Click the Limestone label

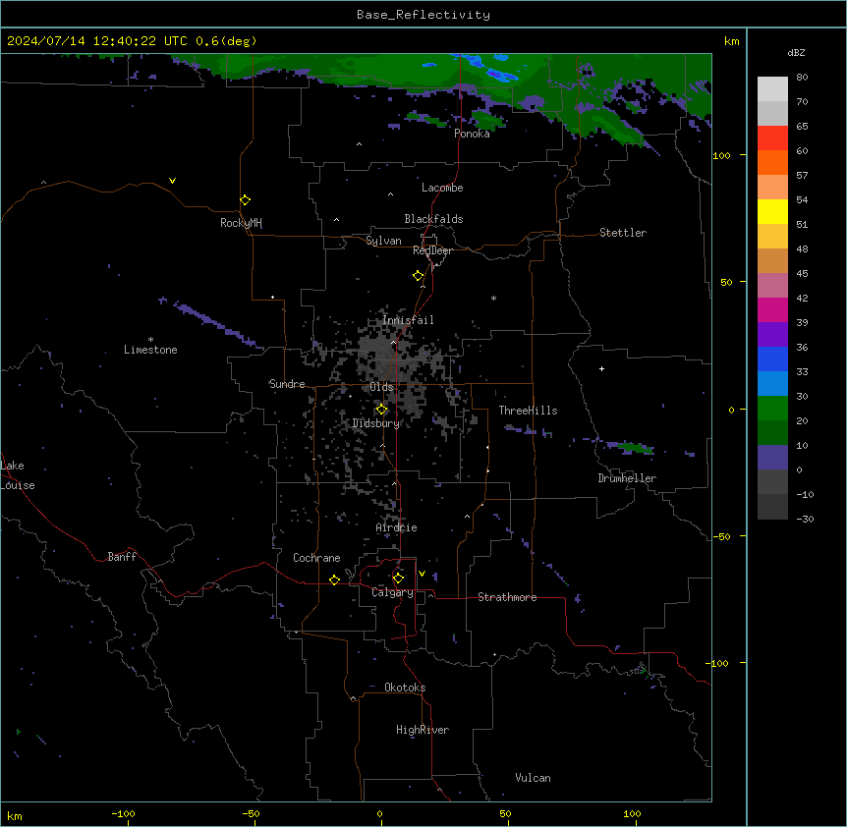coord(150,350)
